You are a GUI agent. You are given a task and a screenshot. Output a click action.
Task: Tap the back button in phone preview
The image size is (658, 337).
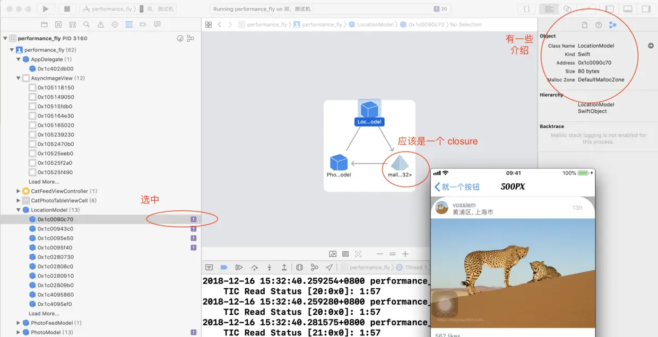tap(457, 187)
